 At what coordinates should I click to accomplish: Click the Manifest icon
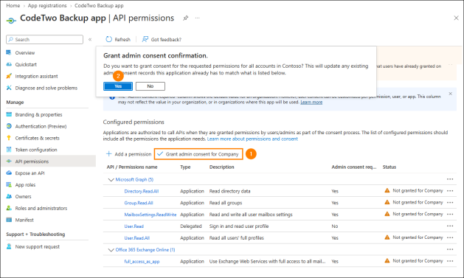[9, 220]
